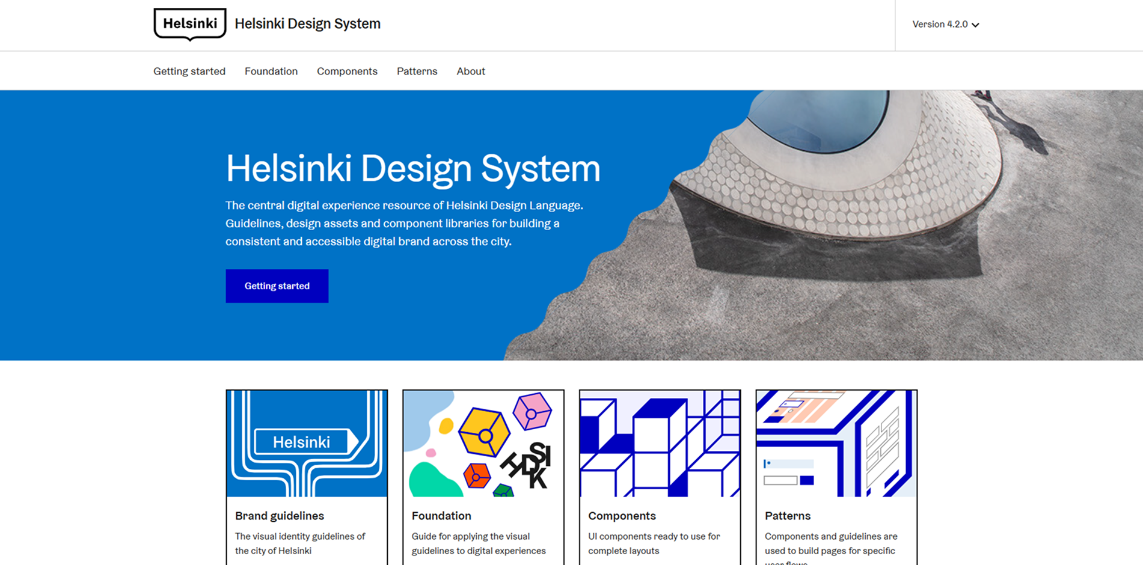Open the Foundation card heading
This screenshot has width=1143, height=565.
pos(441,516)
